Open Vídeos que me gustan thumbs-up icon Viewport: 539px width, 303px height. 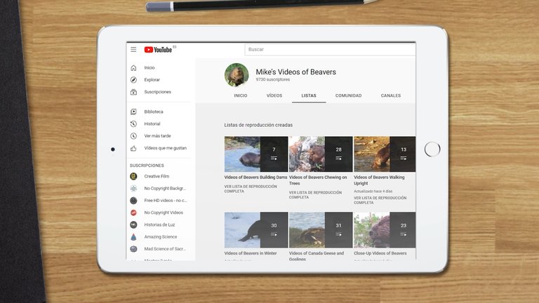[x=133, y=148]
